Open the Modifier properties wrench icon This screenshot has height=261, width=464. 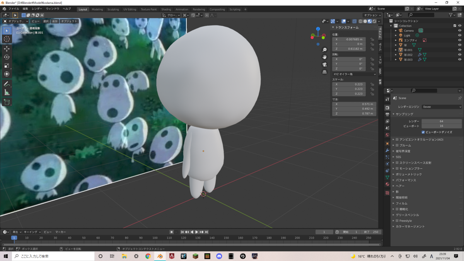pos(387,150)
